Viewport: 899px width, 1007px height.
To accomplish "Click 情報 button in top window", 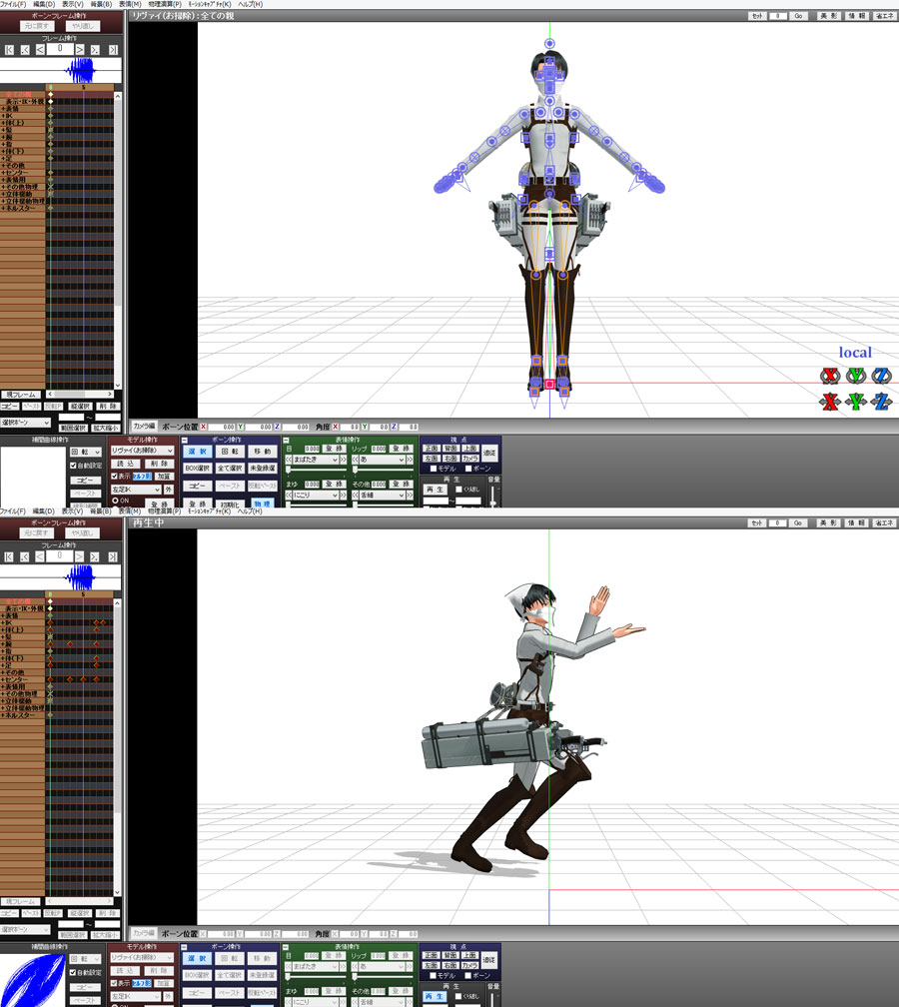I will [x=857, y=16].
